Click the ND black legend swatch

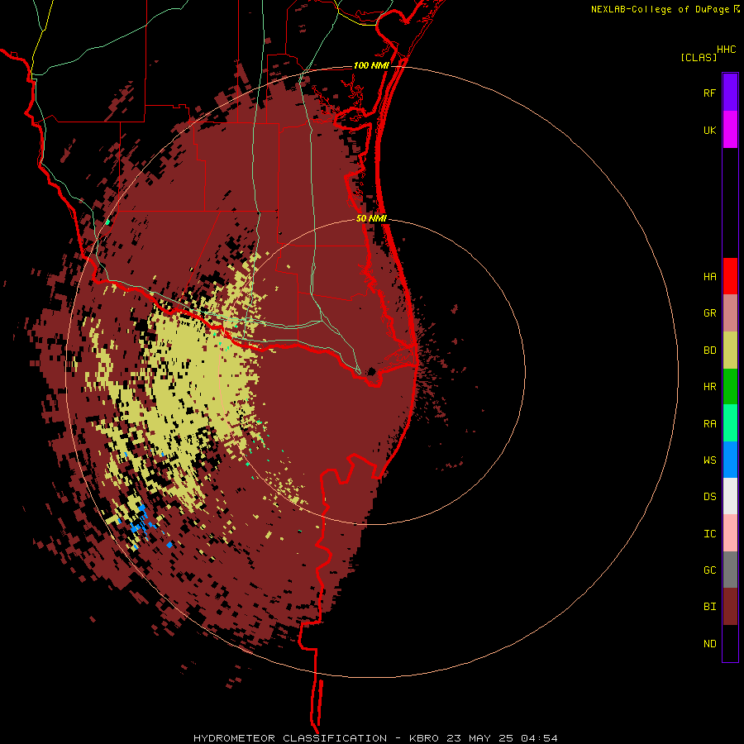[730, 643]
